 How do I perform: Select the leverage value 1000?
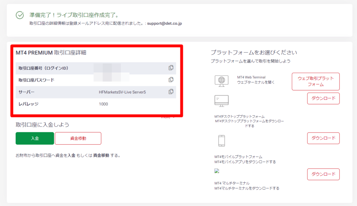click(x=103, y=104)
